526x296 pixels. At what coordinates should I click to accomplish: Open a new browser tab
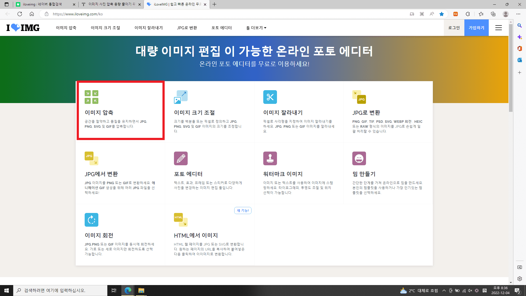click(214, 4)
